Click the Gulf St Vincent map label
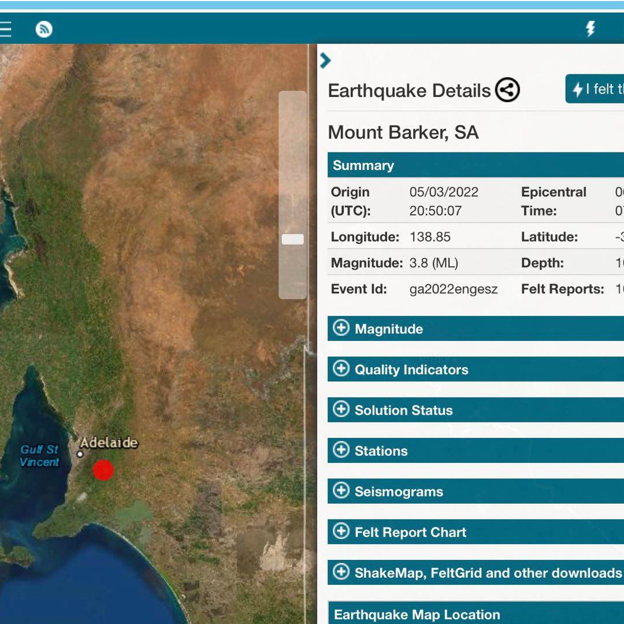The image size is (624, 624). [x=39, y=456]
